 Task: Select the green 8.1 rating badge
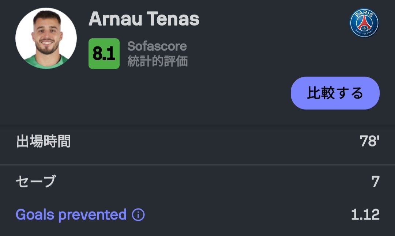104,54
